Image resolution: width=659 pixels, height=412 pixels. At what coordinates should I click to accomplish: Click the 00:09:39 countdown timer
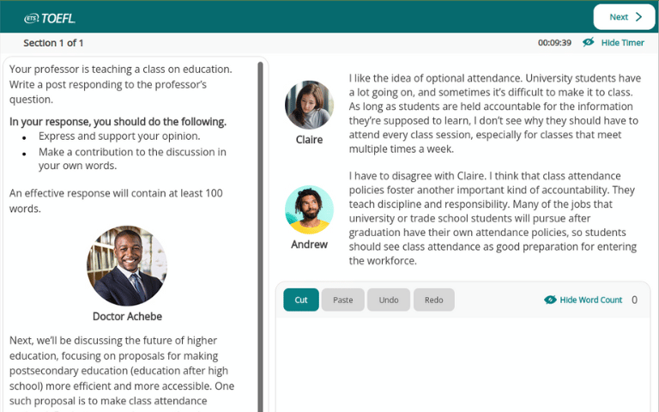[x=554, y=43]
